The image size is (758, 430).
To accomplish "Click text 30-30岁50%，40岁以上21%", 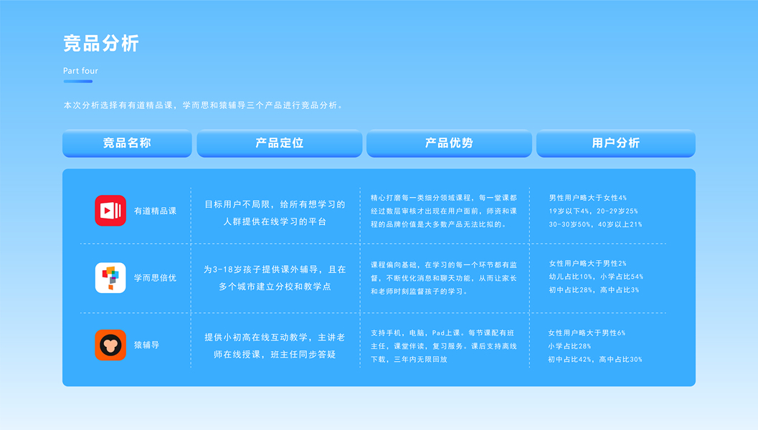I will [595, 224].
